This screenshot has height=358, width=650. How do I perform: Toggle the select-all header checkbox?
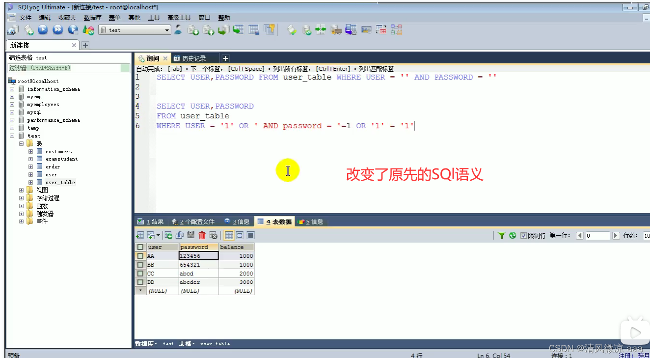[140, 247]
